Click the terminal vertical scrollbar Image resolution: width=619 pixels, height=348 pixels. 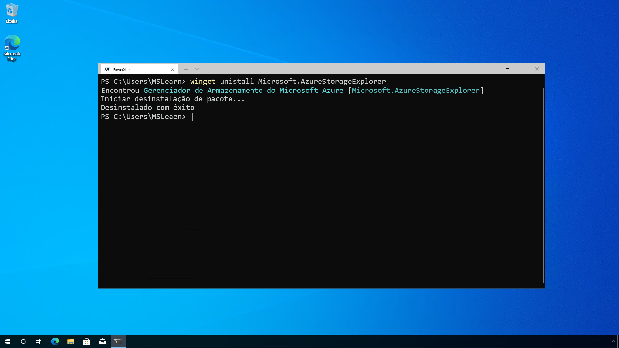click(543, 185)
